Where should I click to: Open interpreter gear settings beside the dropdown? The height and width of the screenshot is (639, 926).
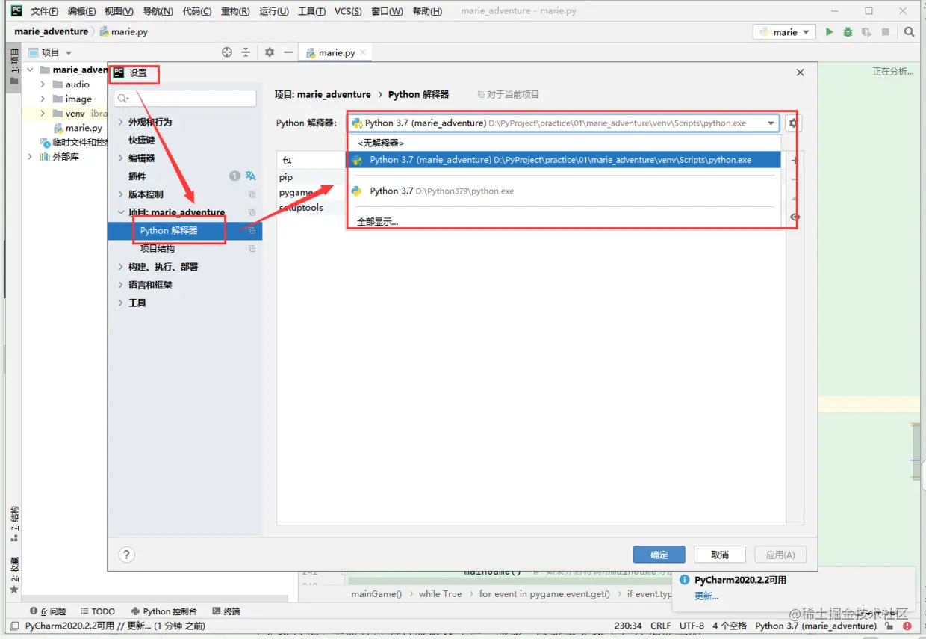793,123
